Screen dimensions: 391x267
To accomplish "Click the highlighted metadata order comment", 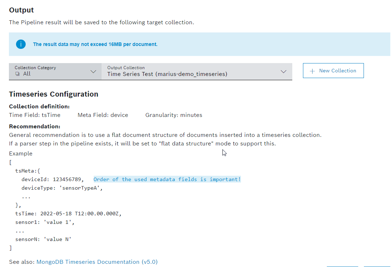I will coord(167,179).
